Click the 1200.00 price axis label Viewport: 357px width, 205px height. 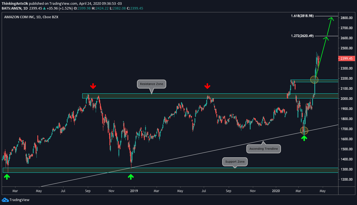347,179
